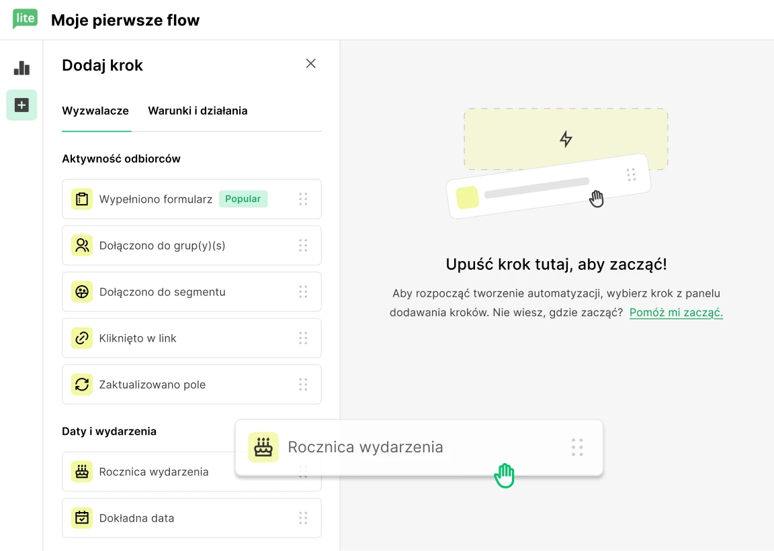Click drag handle on floating Rocznica wydarzenia card
The image size is (774, 551).
576,448
